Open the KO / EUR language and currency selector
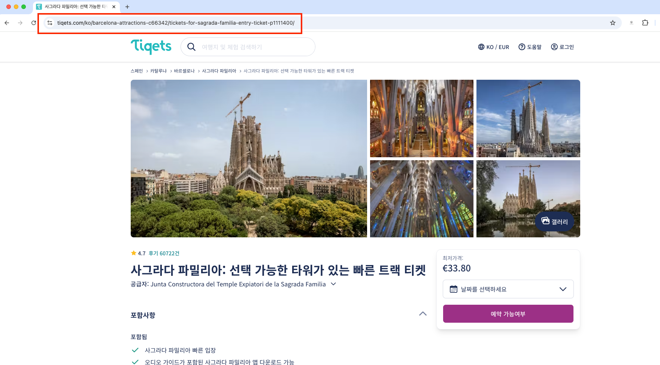Image resolution: width=660 pixels, height=365 pixels. [494, 47]
